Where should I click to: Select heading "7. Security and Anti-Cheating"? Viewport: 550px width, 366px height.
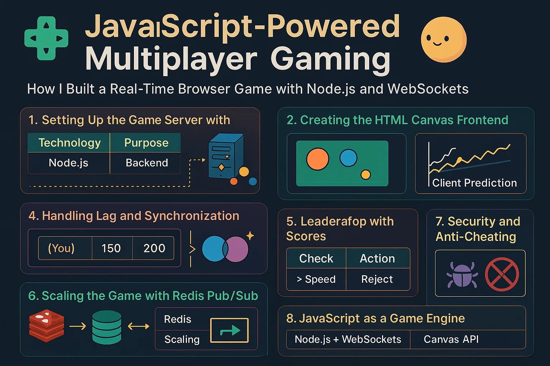pyautogui.click(x=478, y=229)
